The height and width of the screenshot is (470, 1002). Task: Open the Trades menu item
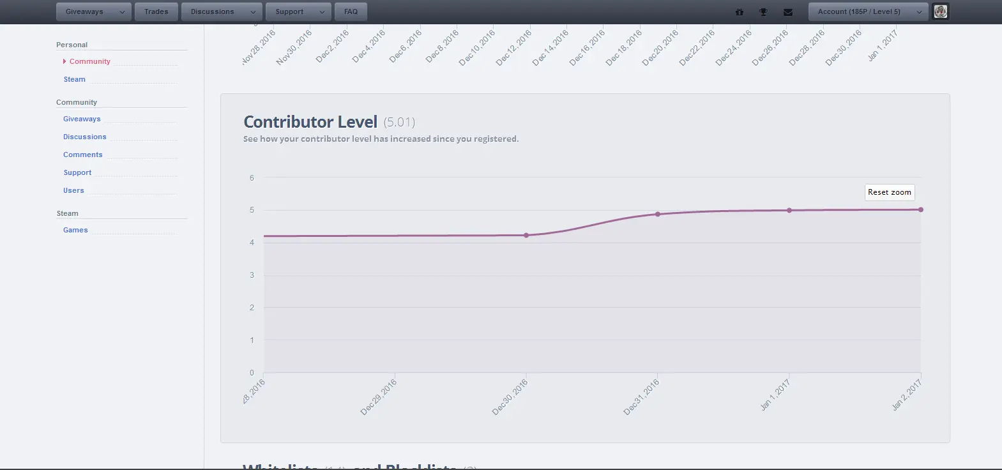pyautogui.click(x=156, y=11)
